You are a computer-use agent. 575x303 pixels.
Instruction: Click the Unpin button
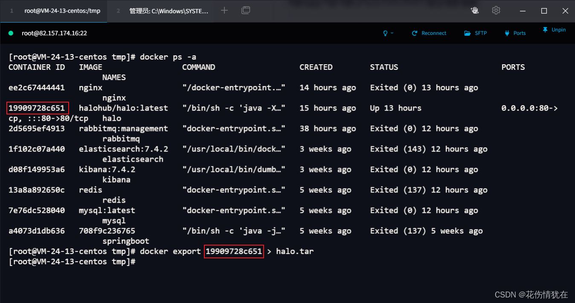click(554, 30)
